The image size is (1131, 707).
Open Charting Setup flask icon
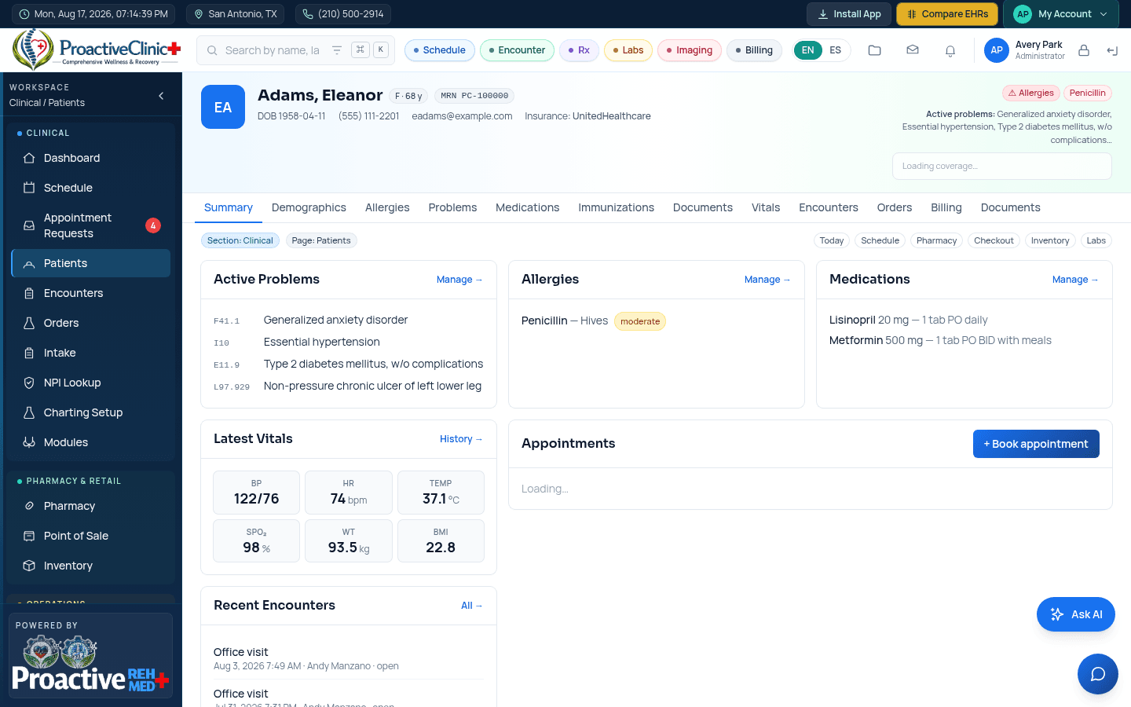pos(29,412)
